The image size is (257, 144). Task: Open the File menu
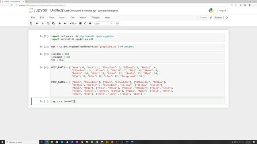click(x=33, y=18)
